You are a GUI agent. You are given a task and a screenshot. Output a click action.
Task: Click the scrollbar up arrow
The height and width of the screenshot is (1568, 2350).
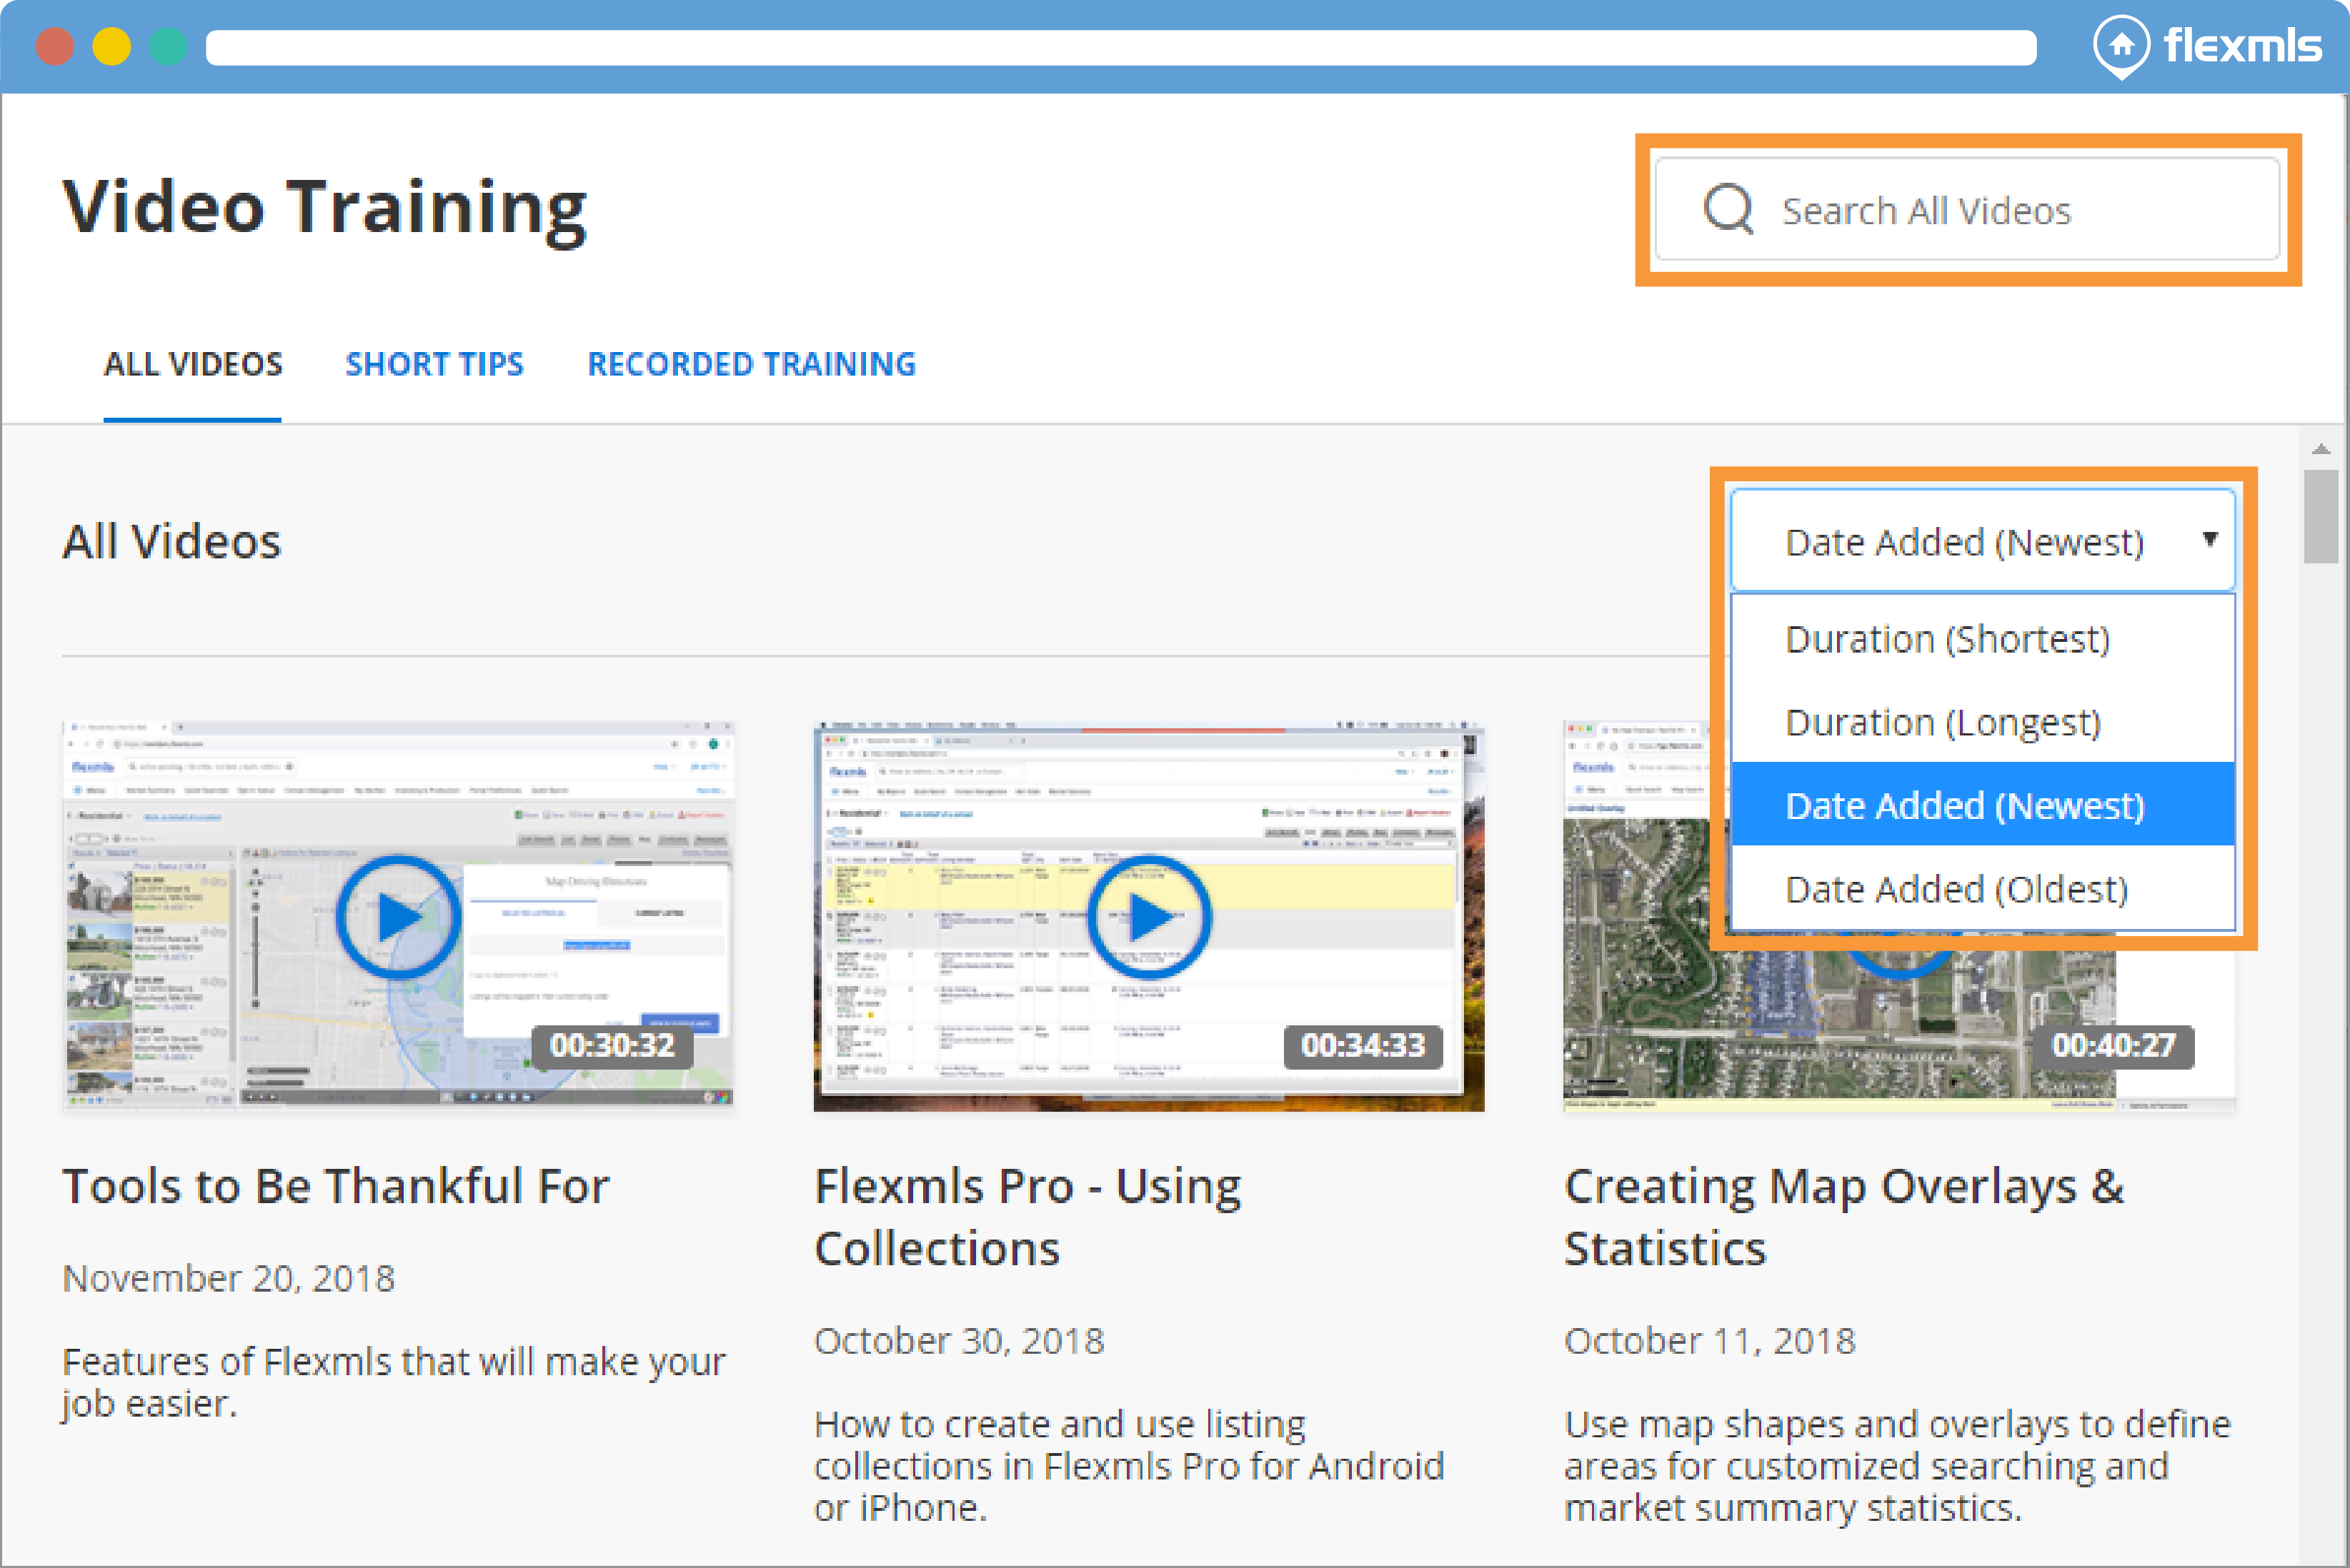(x=2321, y=450)
